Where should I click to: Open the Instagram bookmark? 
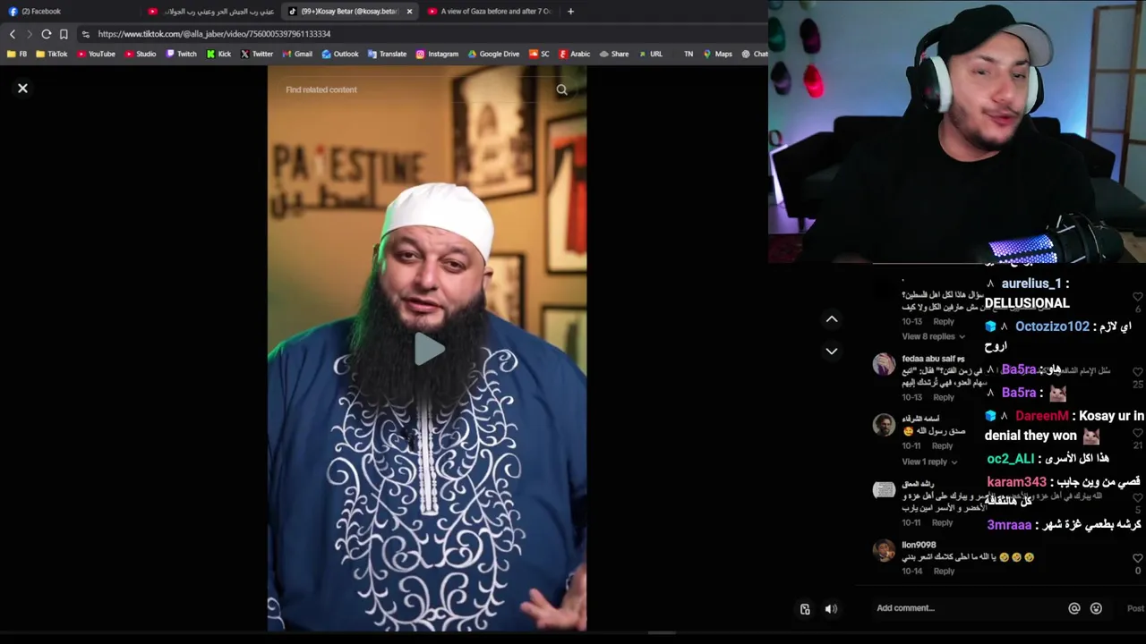point(437,54)
